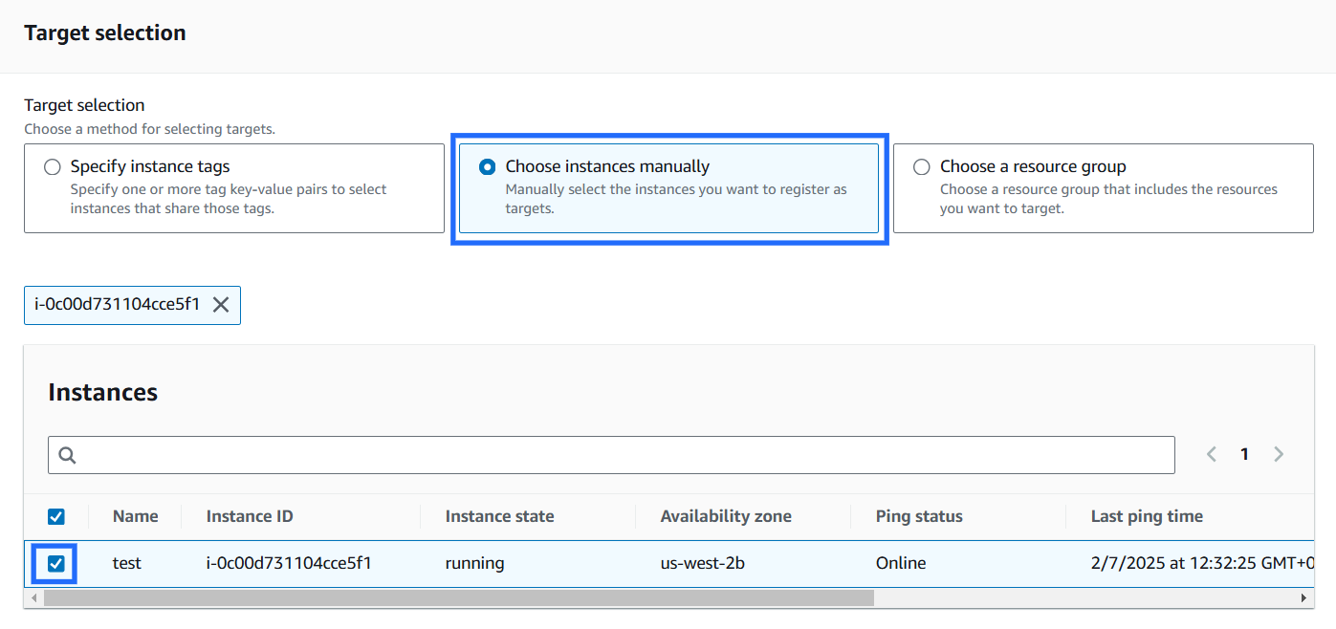This screenshot has height=629, width=1336.
Task: Remove the i-0c00d731104cce5f1 selected instance chip
Action: pyautogui.click(x=221, y=305)
